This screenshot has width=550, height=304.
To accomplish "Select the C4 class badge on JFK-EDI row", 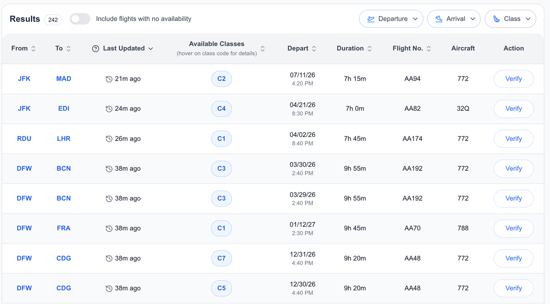I will (x=221, y=109).
